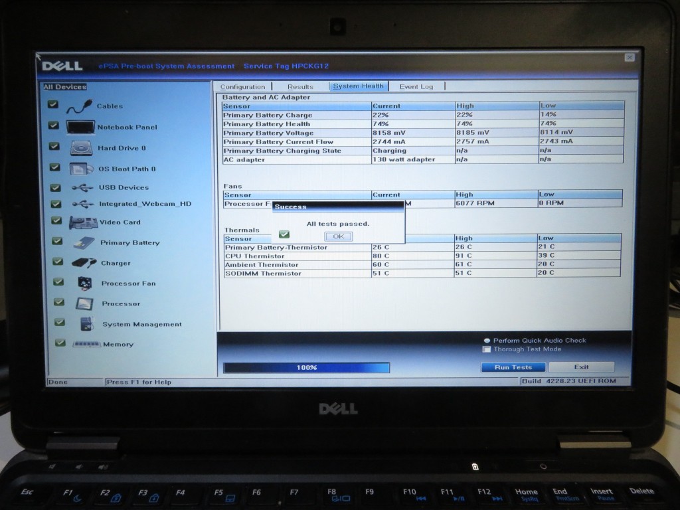Select the Primary Battery icon

tap(84, 243)
